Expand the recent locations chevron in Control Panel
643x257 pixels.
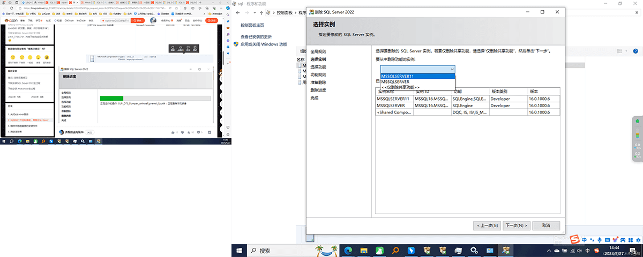pyautogui.click(x=253, y=12)
